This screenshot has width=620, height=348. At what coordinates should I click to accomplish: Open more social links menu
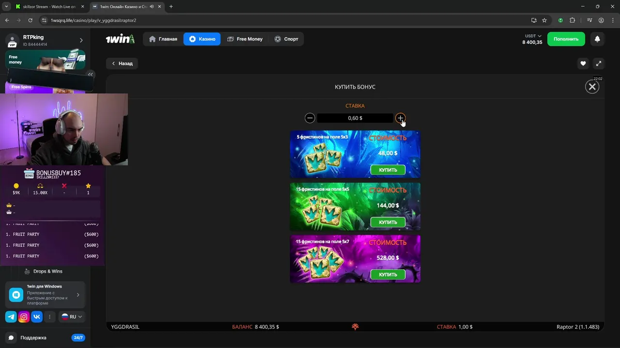[x=49, y=317]
